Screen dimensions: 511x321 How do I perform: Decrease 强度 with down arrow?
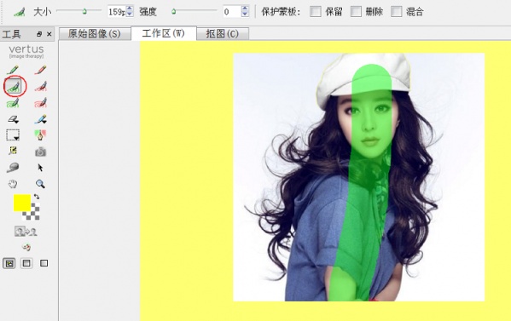pyautogui.click(x=245, y=14)
